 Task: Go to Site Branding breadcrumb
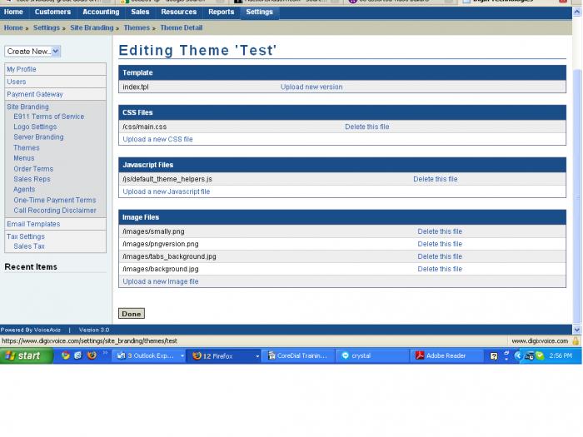92,27
